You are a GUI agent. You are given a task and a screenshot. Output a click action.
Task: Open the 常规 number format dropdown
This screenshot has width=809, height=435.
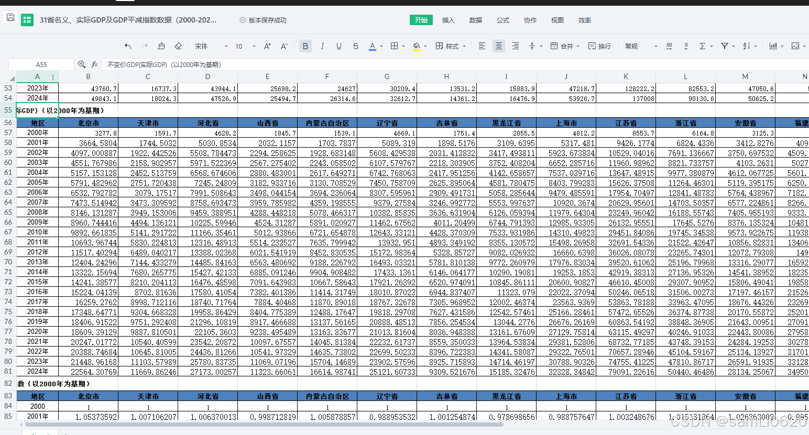point(641,46)
